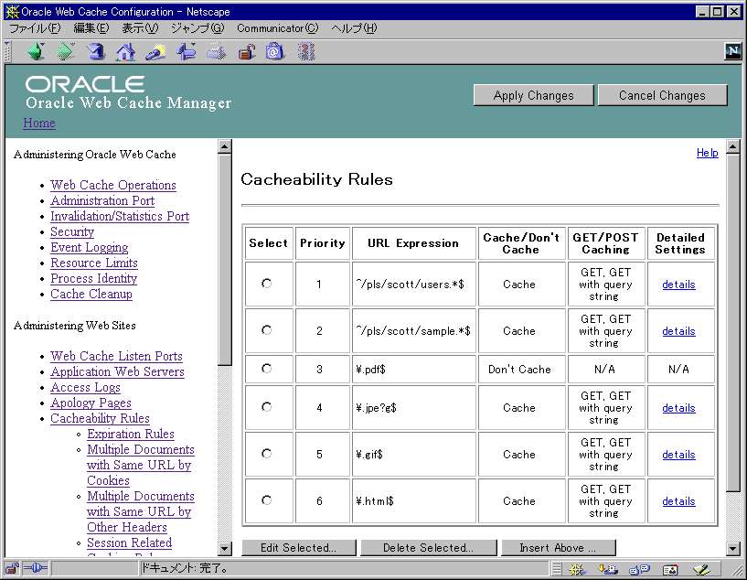Open the 編集(E) menu
747x580 pixels.
pos(91,28)
